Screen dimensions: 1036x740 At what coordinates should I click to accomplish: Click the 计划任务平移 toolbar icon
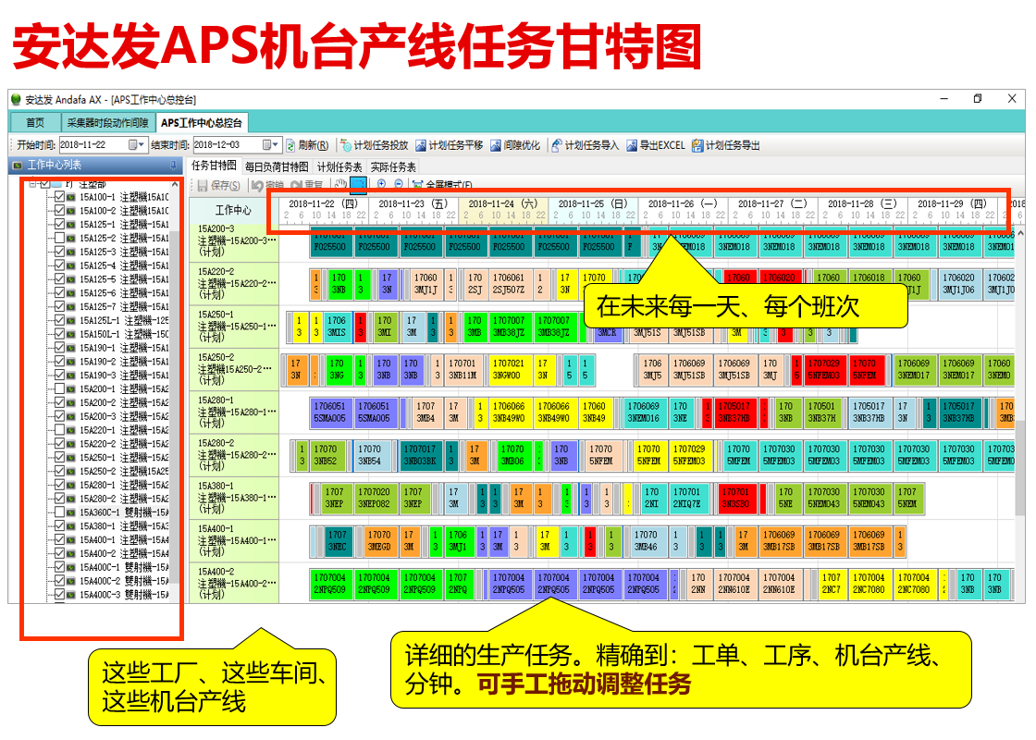pyautogui.click(x=421, y=145)
